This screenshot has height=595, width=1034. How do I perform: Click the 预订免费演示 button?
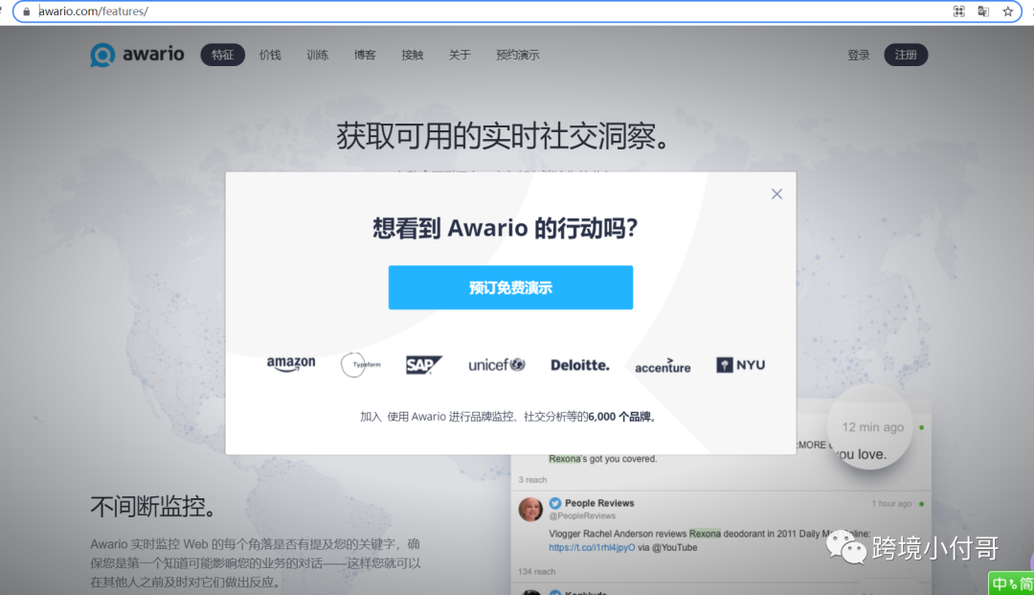510,287
